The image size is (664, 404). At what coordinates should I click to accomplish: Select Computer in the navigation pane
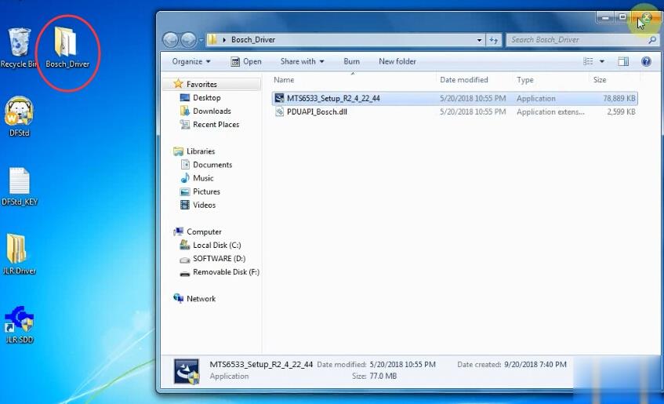pyautogui.click(x=204, y=232)
